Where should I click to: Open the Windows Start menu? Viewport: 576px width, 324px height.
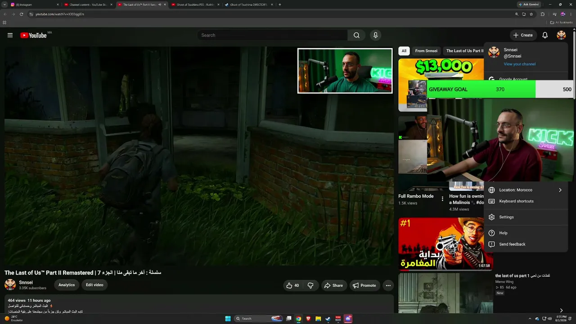tap(228, 319)
